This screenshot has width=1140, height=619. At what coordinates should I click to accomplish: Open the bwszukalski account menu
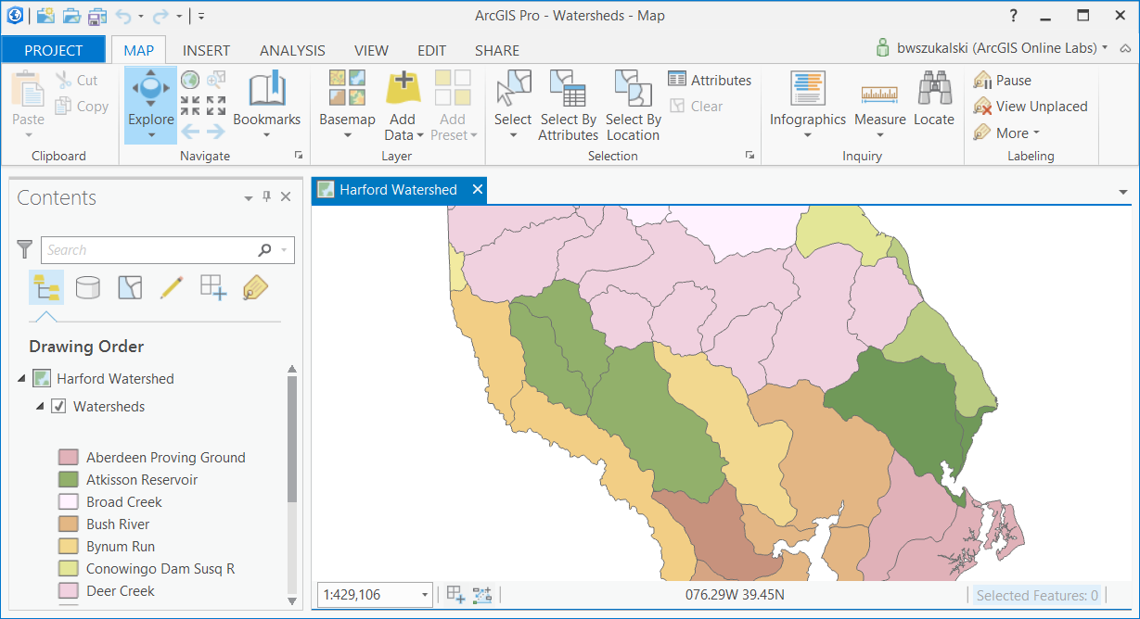[993, 47]
